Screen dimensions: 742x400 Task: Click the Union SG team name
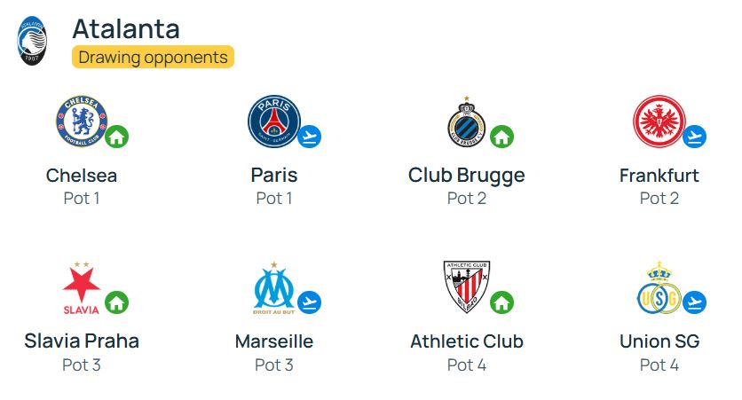(x=659, y=341)
